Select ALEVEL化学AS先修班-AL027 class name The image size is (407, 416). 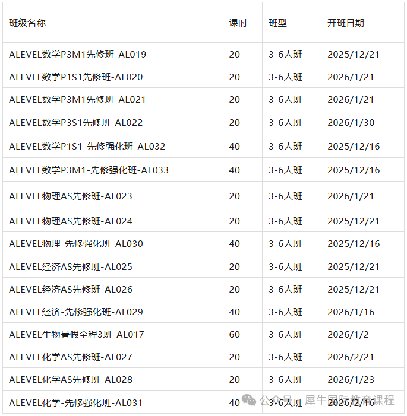click(x=71, y=357)
